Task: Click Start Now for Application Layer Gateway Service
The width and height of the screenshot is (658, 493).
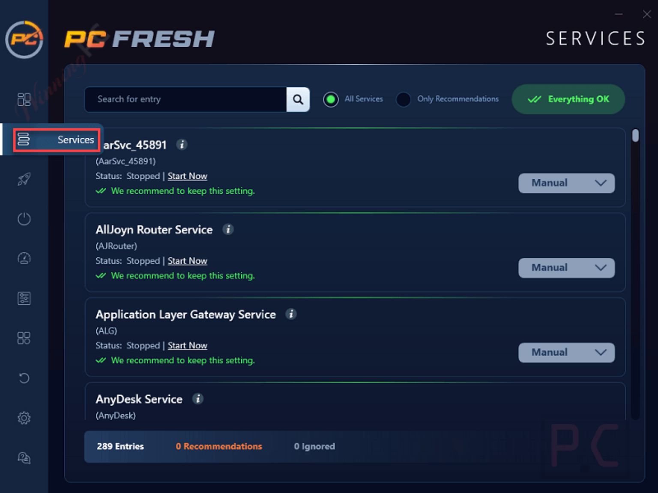Action: coord(187,345)
